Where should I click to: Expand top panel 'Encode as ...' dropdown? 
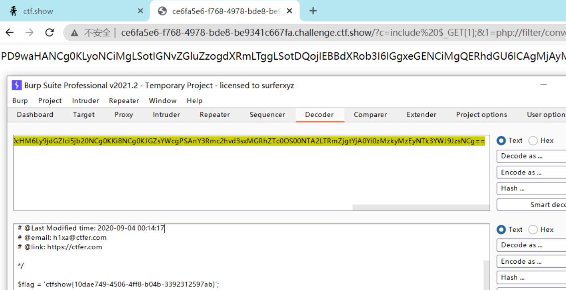point(531,172)
